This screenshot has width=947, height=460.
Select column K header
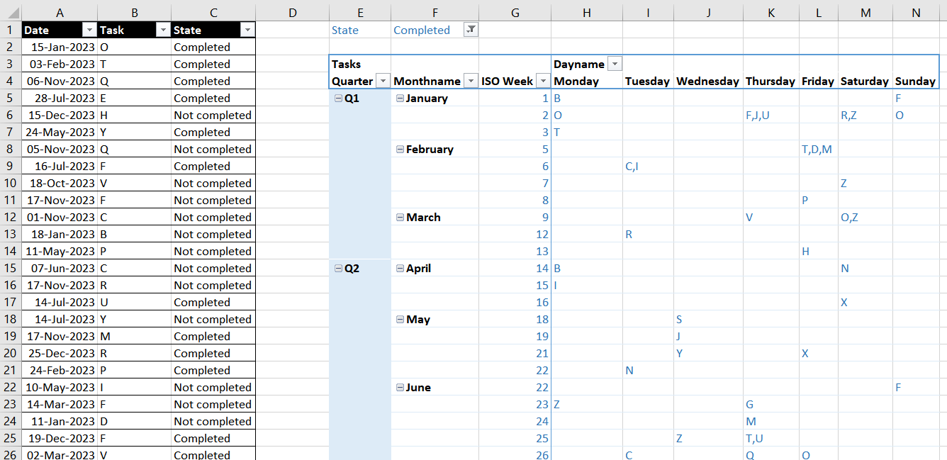coord(771,12)
